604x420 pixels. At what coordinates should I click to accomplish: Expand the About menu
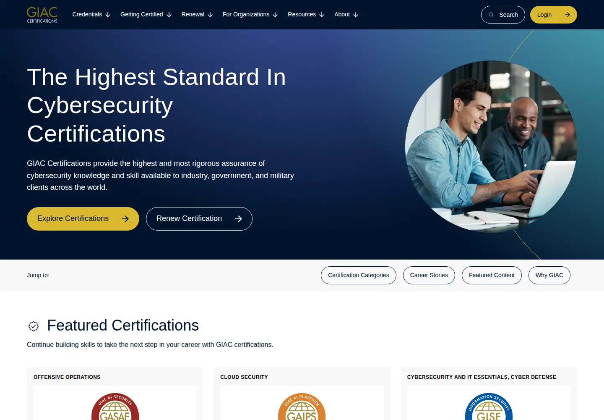point(346,15)
